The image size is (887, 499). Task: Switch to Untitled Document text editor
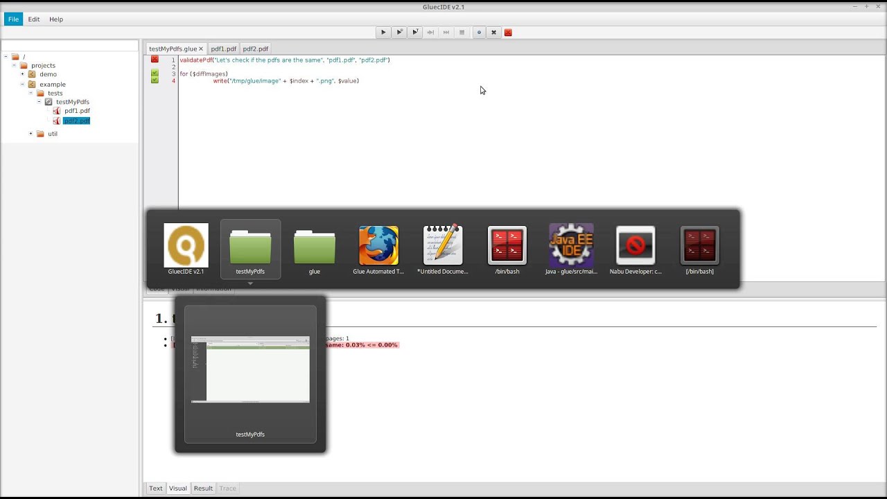point(443,249)
